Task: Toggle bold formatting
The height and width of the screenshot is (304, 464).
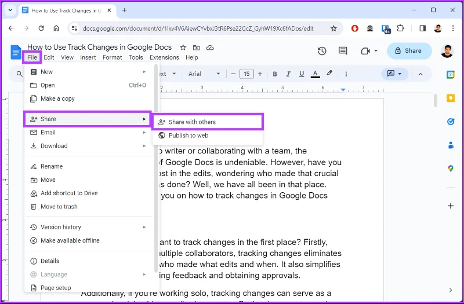Action: (x=274, y=74)
